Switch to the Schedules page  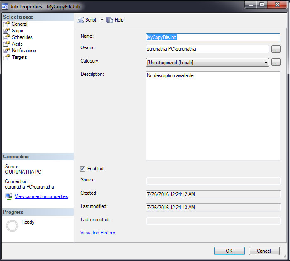[22, 37]
